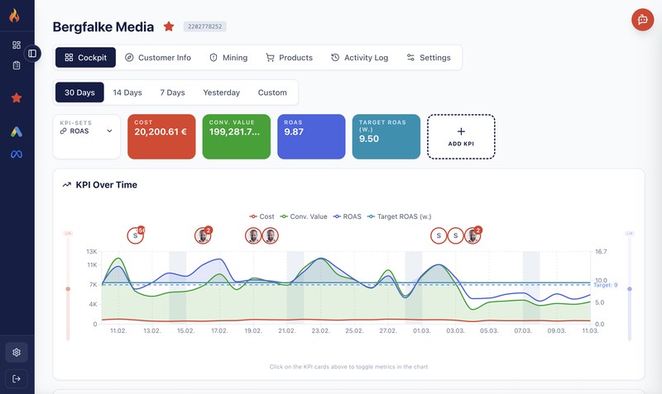Click the left vertical axis slider handle
The width and height of the screenshot is (662, 394).
coord(69,288)
